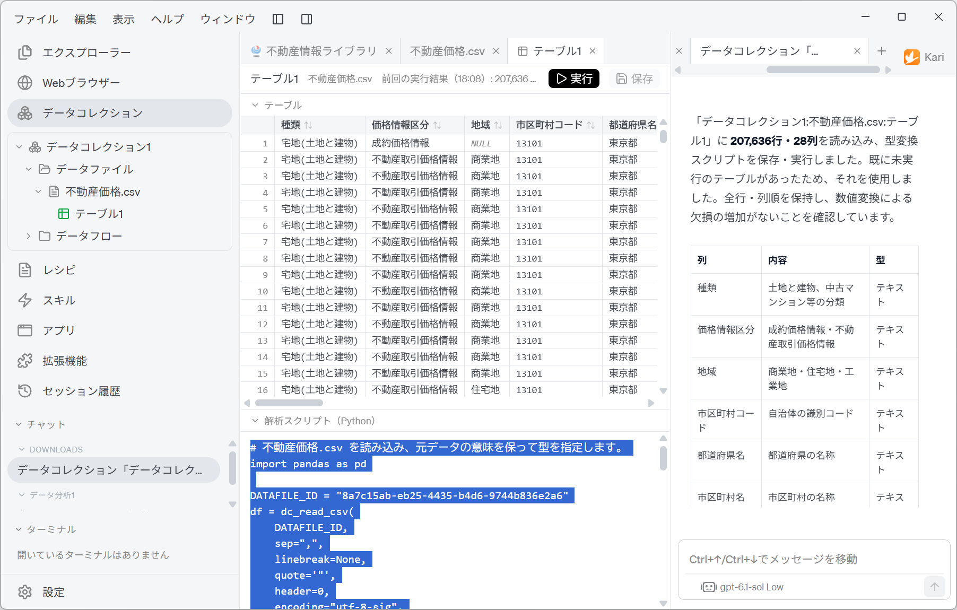
Task: Add a new chat tab with the plus icon
Action: pyautogui.click(x=882, y=51)
